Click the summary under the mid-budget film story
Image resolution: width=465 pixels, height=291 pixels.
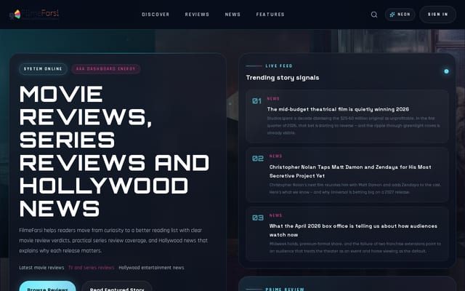tap(353, 126)
